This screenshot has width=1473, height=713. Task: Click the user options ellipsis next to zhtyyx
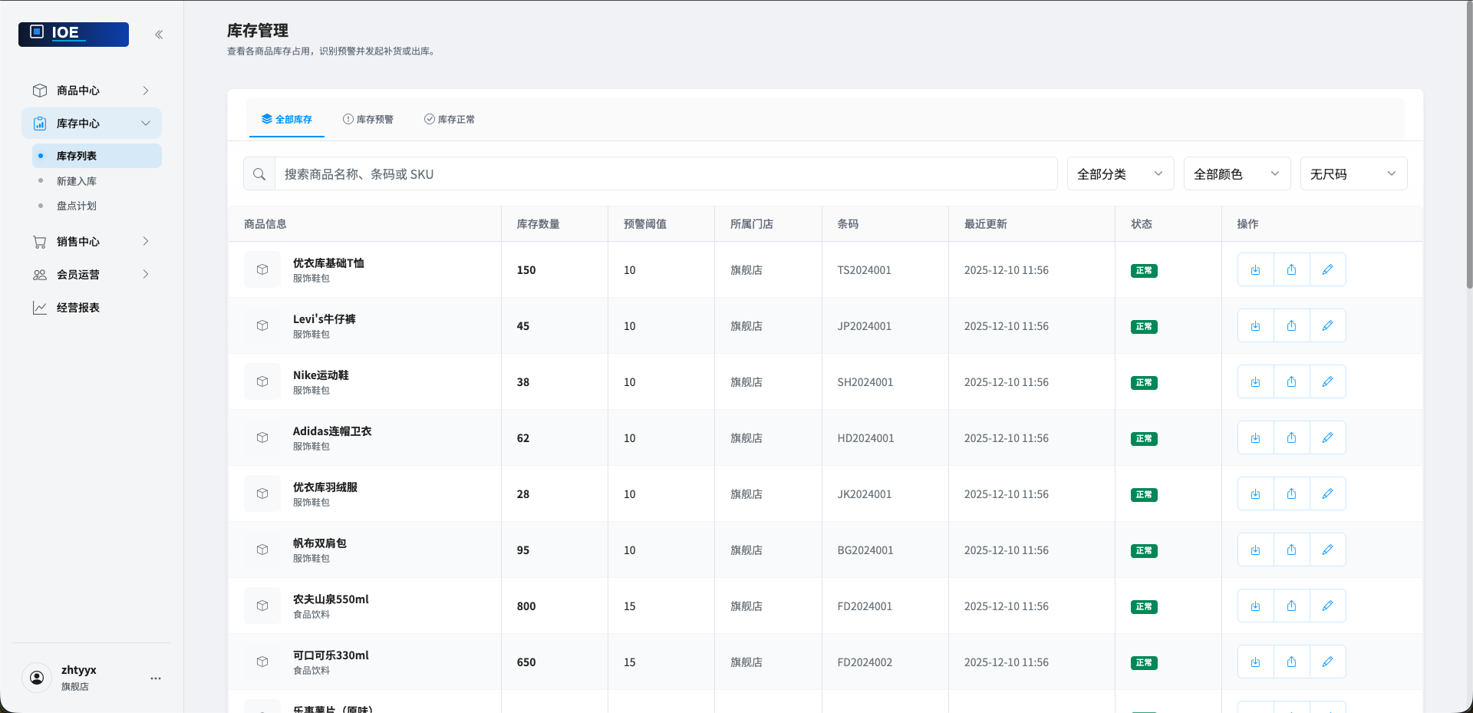point(156,678)
